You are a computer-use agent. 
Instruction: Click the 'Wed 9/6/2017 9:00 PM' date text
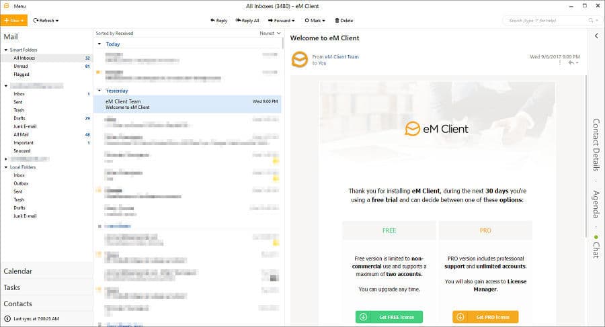pyautogui.click(x=555, y=56)
